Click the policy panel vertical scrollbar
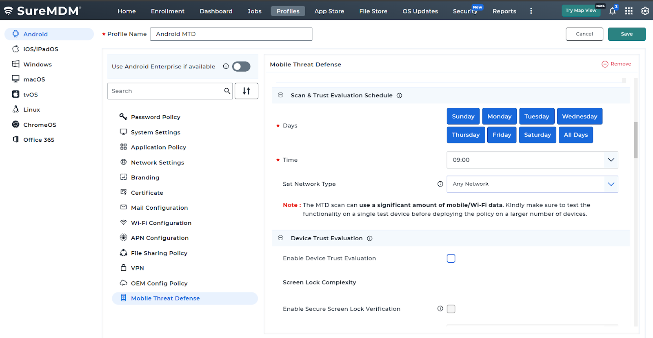Screen dimensions: 653x338 tap(635, 140)
